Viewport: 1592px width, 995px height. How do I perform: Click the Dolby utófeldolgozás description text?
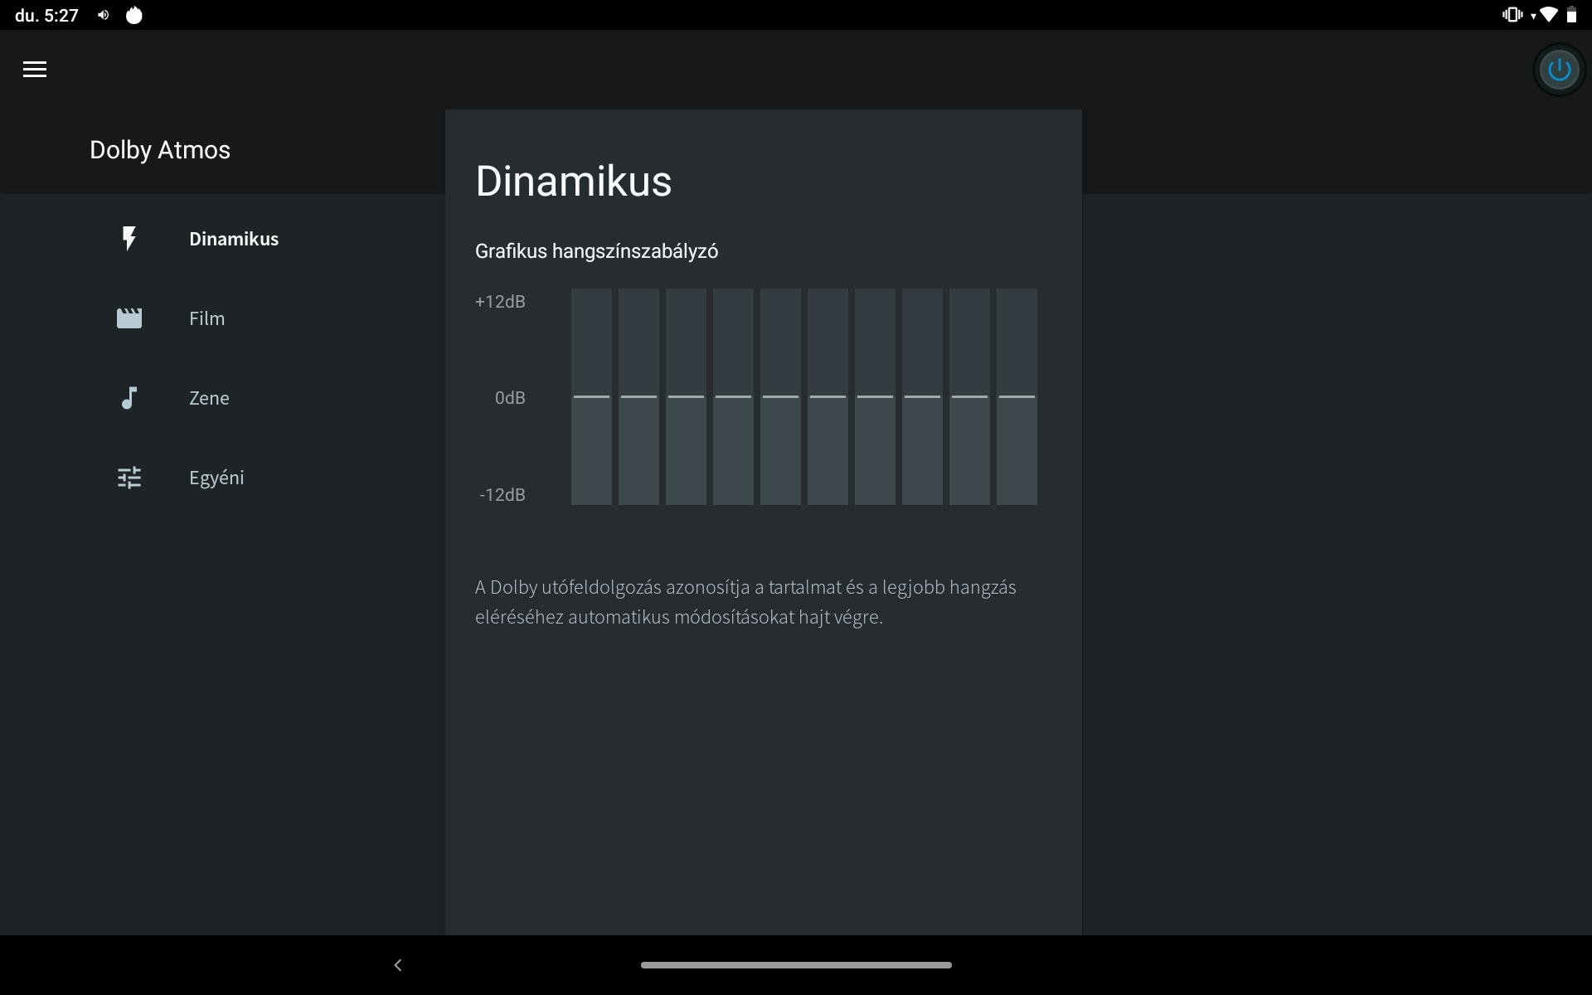point(745,602)
